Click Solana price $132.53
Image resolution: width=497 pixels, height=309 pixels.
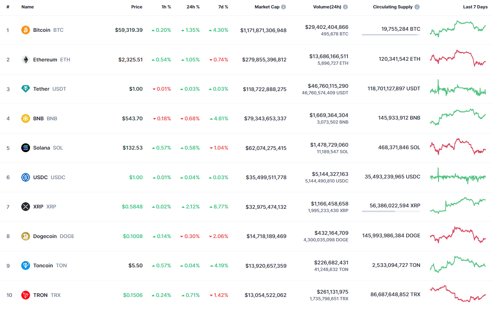pos(133,148)
